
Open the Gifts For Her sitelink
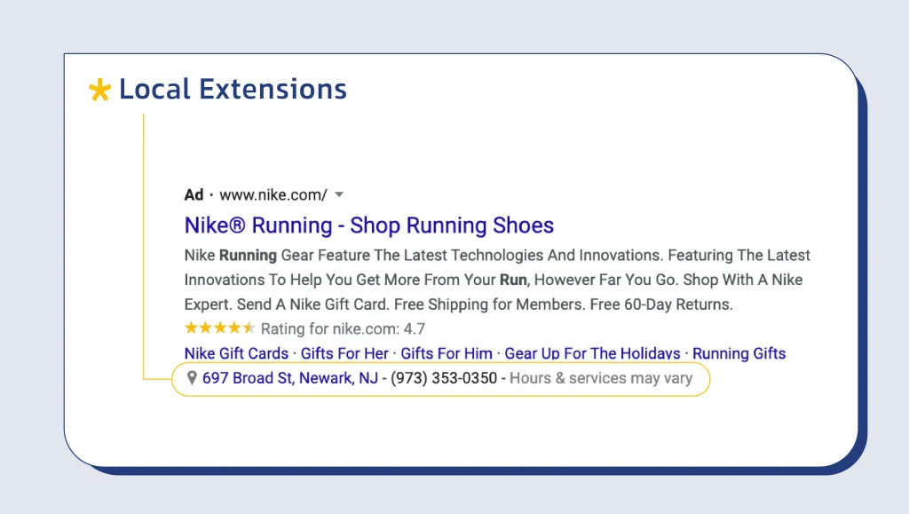pyautogui.click(x=344, y=353)
